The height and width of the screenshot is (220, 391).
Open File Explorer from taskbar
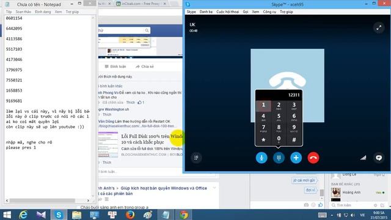click(x=76, y=215)
